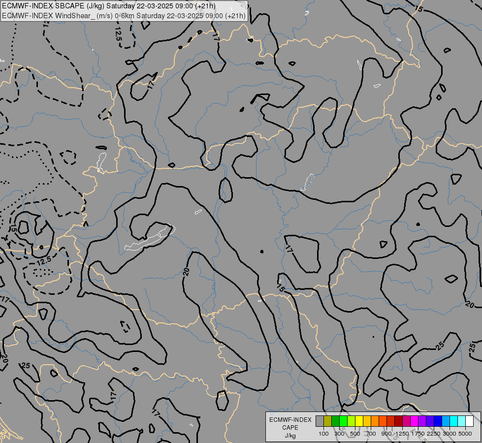Image resolution: width=482 pixels, height=443 pixels.
Task: Click the pale cyan legend swatch
Action: [462, 421]
